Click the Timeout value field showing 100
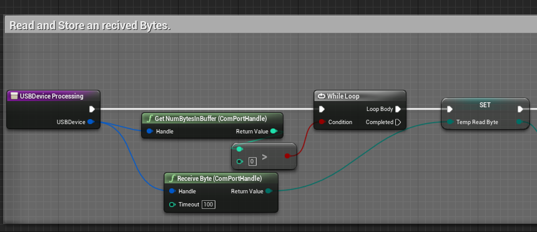Viewport: 537px width, 232px height. (x=209, y=205)
